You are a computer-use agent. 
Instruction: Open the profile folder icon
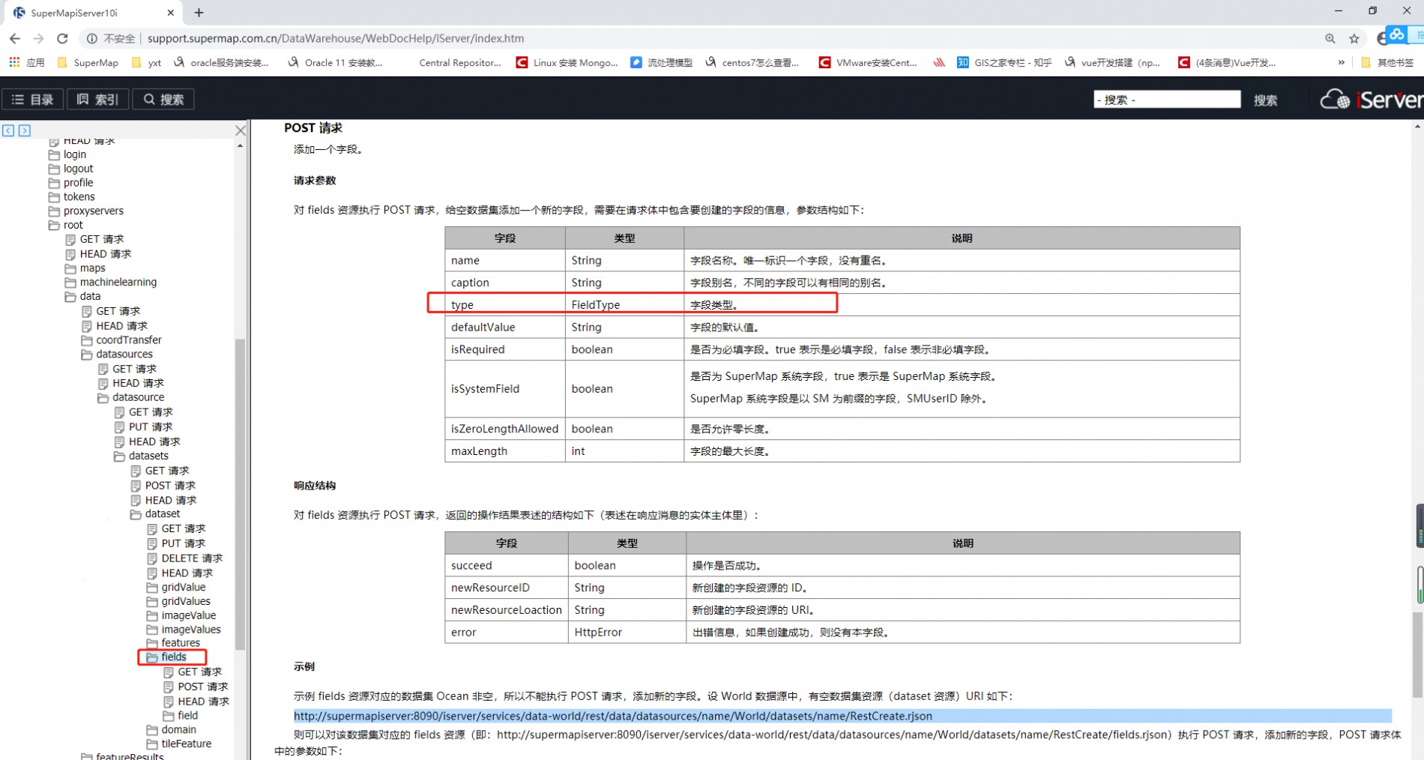(54, 183)
